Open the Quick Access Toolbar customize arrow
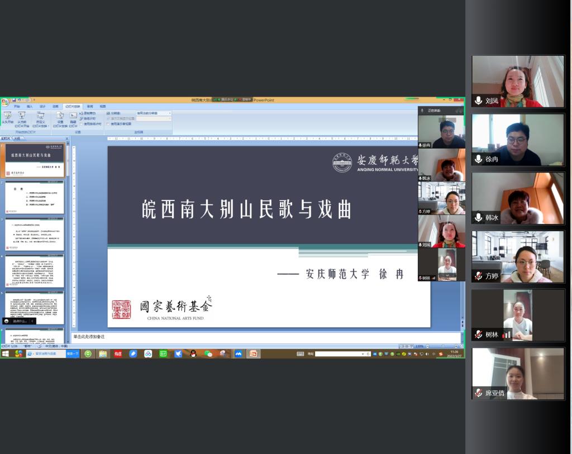 (34, 100)
